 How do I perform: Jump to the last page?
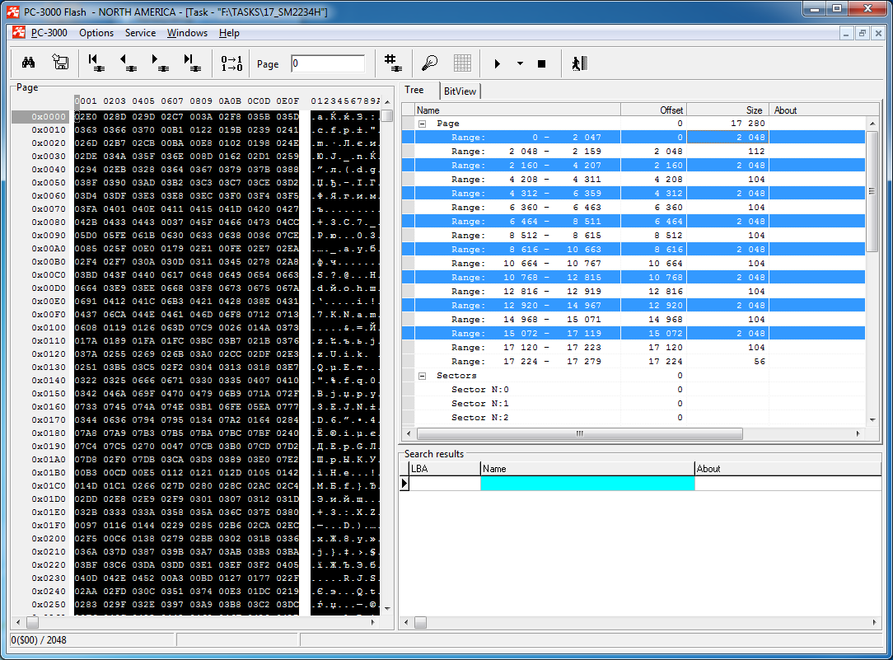click(191, 63)
